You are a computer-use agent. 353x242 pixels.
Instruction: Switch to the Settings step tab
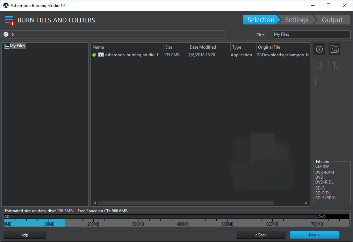pyautogui.click(x=297, y=20)
